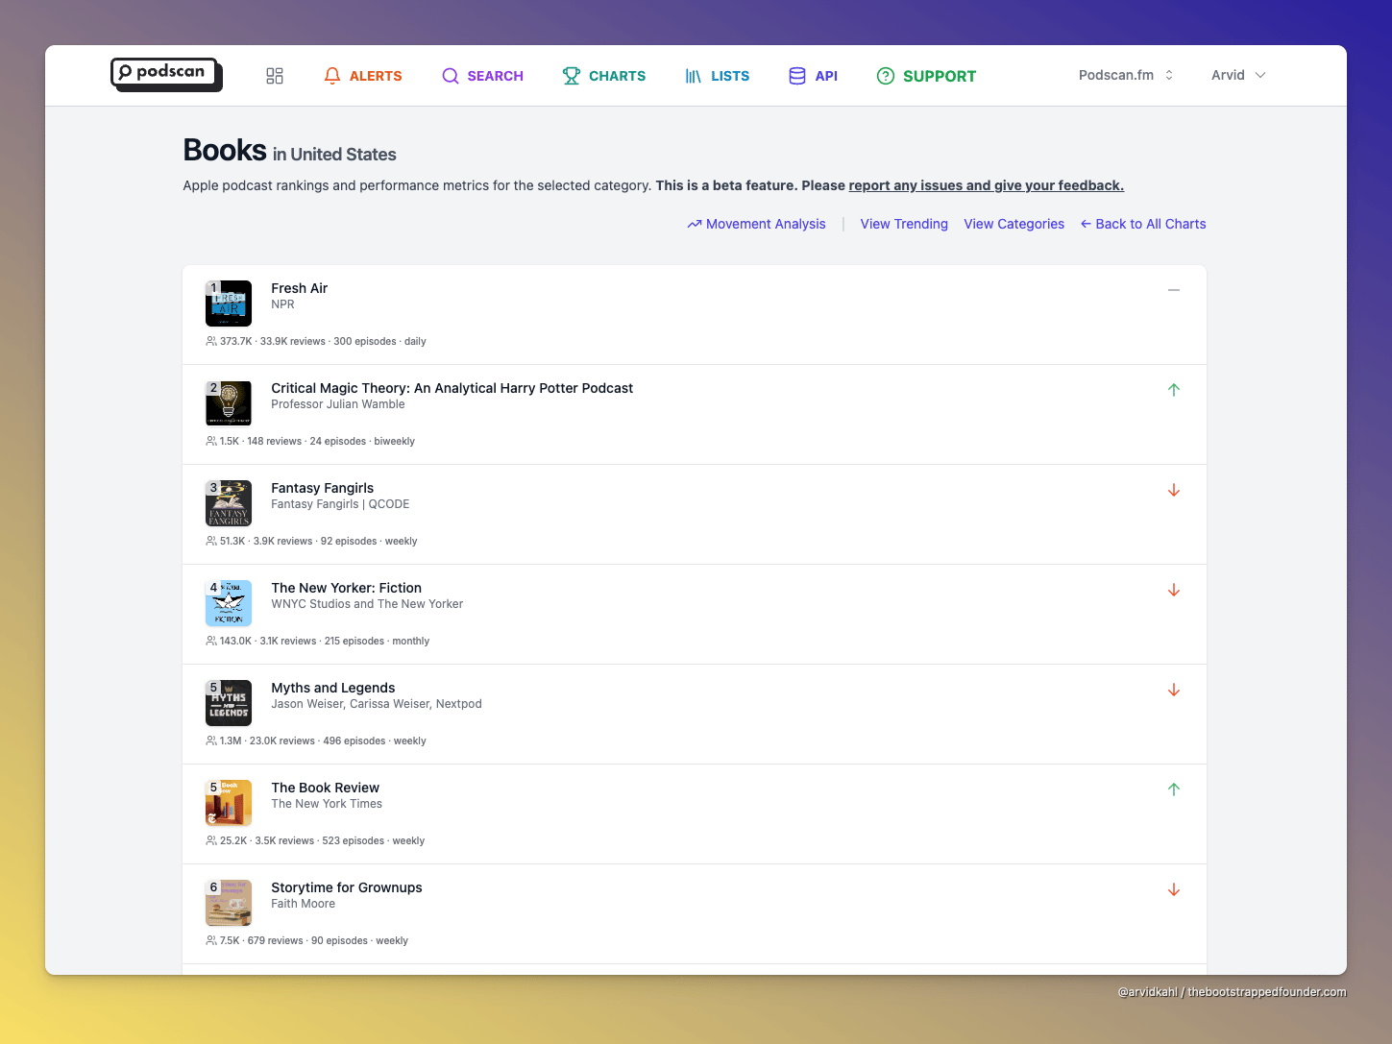Open Fantasy Fangirls artwork thumbnail
Screen dimensions: 1392x1044
pos(229,503)
